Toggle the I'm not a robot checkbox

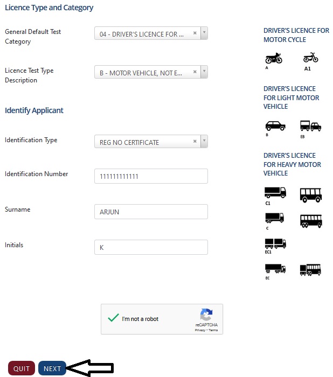coord(113,318)
